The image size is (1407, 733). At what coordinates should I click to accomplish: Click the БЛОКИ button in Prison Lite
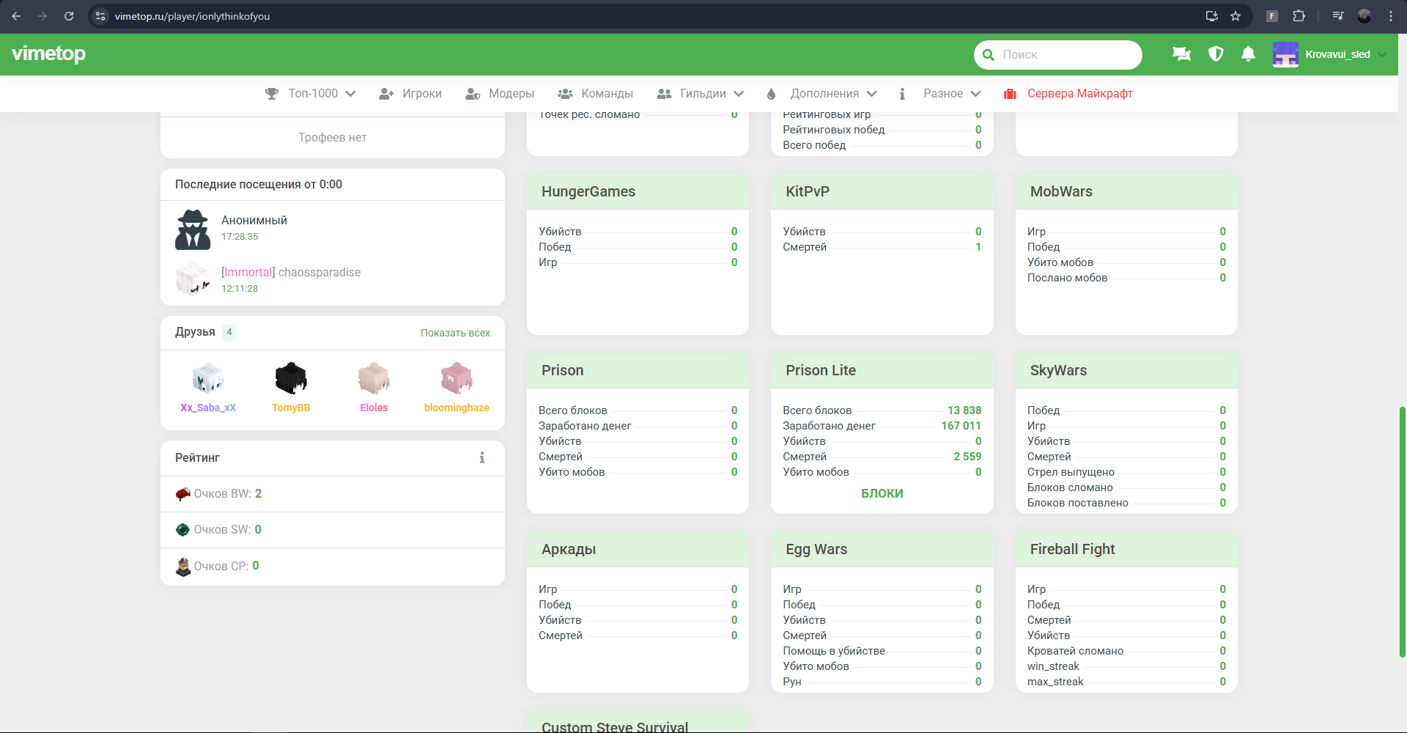pyautogui.click(x=882, y=493)
